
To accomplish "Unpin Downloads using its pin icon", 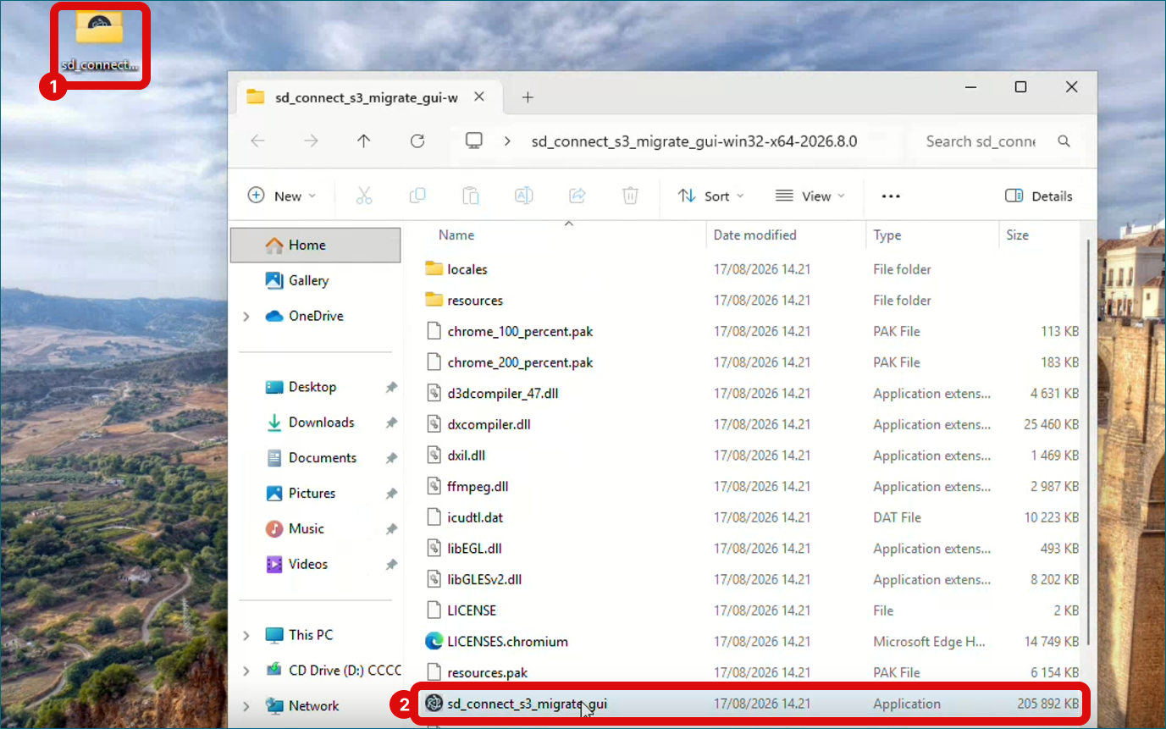I will coord(390,422).
